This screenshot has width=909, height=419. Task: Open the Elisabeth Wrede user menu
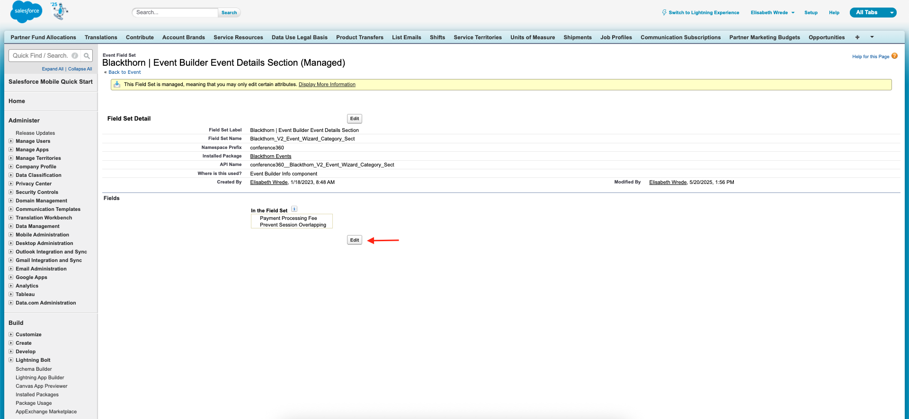pyautogui.click(x=773, y=13)
